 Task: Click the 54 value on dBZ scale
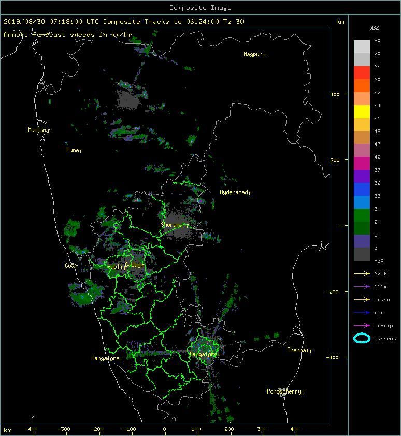click(377, 106)
